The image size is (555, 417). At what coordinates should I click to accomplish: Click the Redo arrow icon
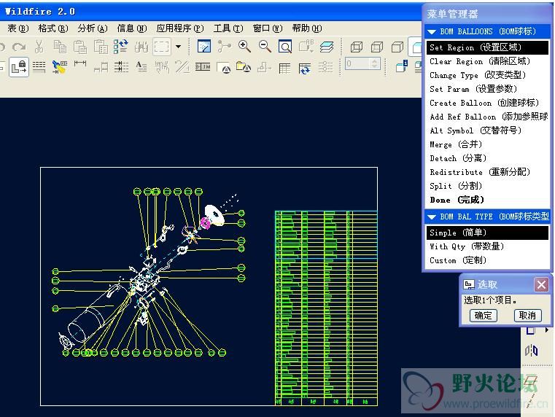pyautogui.click(x=19, y=47)
